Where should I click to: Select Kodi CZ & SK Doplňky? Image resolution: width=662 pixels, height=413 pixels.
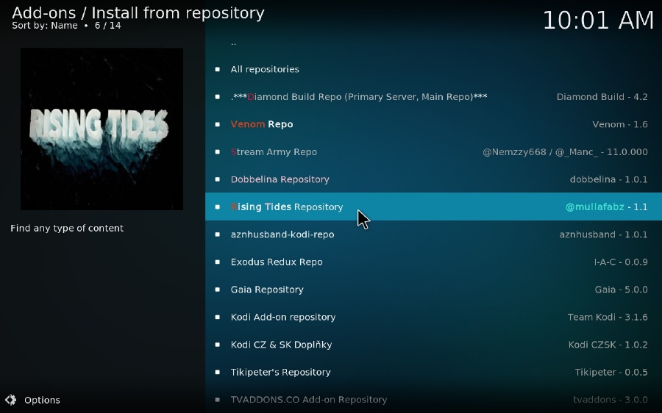433,345
